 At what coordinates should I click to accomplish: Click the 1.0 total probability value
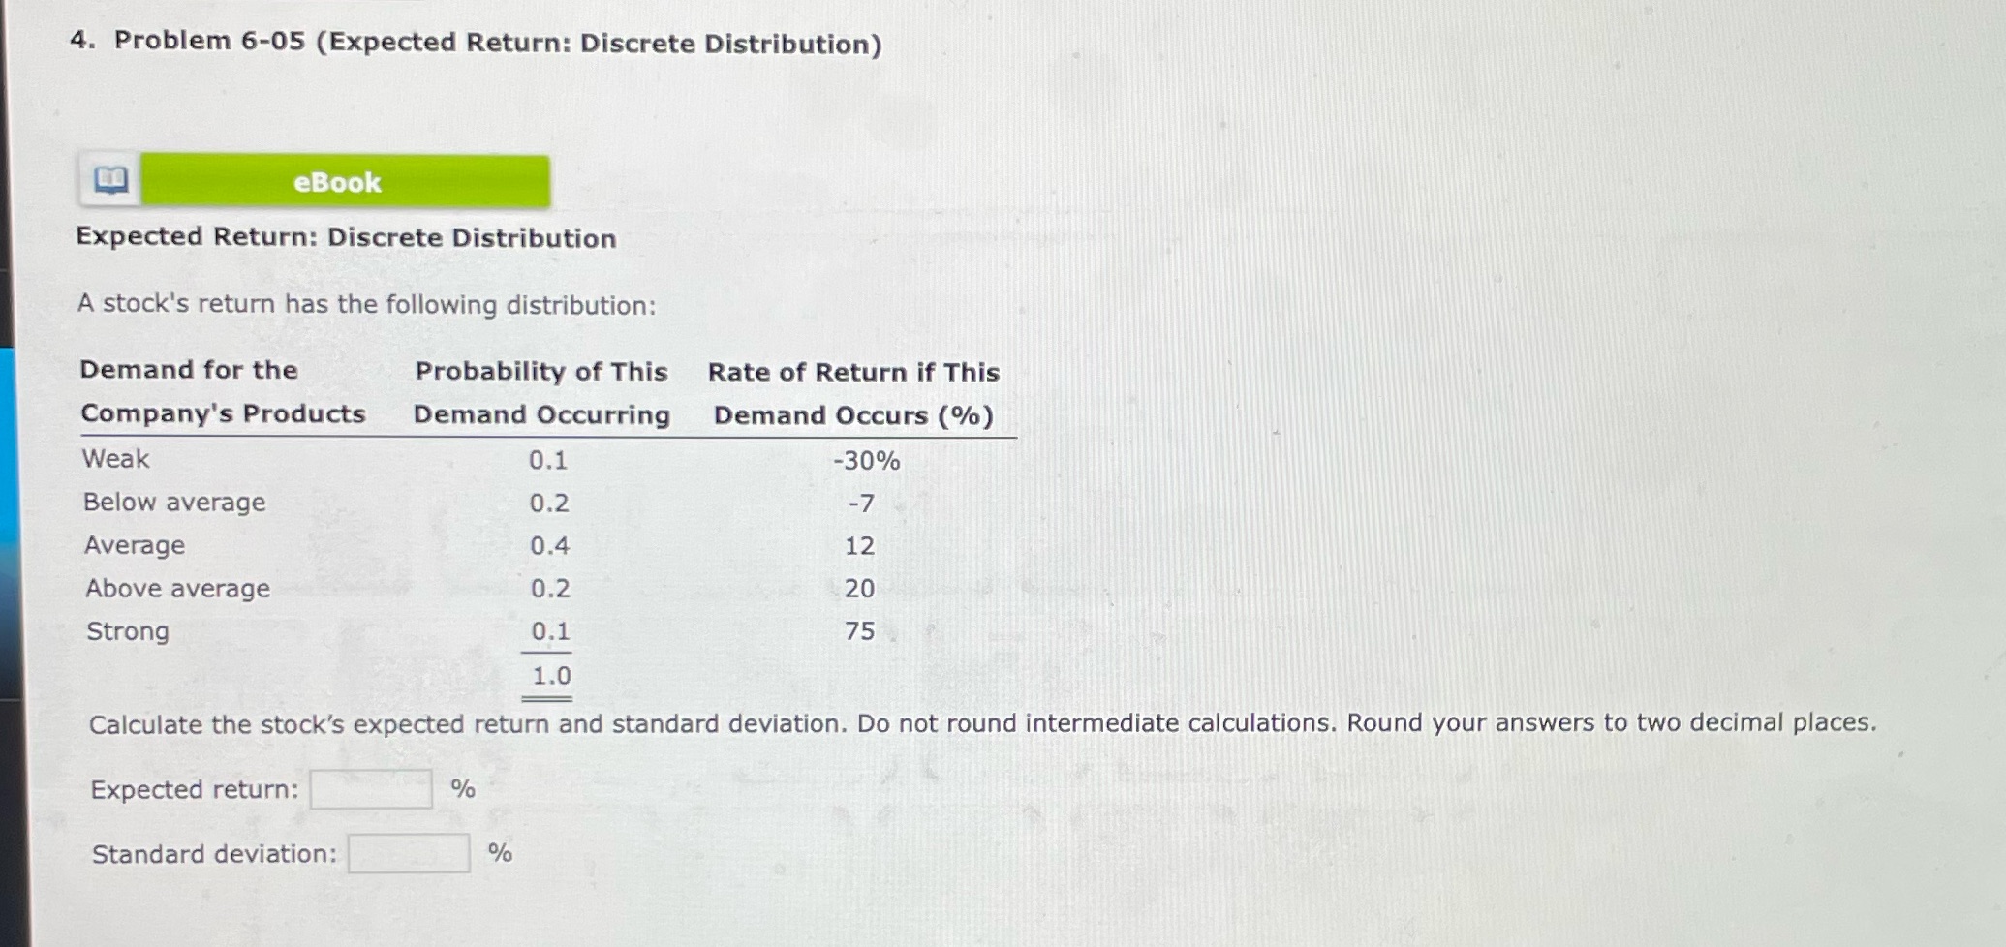[x=551, y=675]
